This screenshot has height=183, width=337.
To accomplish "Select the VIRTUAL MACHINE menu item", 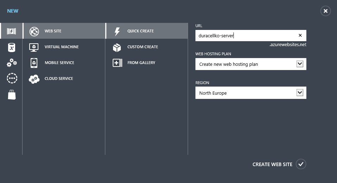I will (x=64, y=47).
